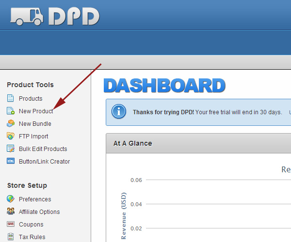Open the Button/Link Creator link
Viewport: 291px width, 242px height.
44,162
